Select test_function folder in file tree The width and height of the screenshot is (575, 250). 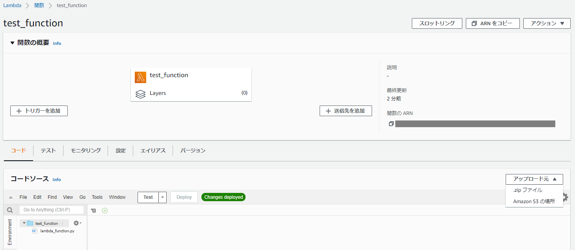[x=47, y=223]
